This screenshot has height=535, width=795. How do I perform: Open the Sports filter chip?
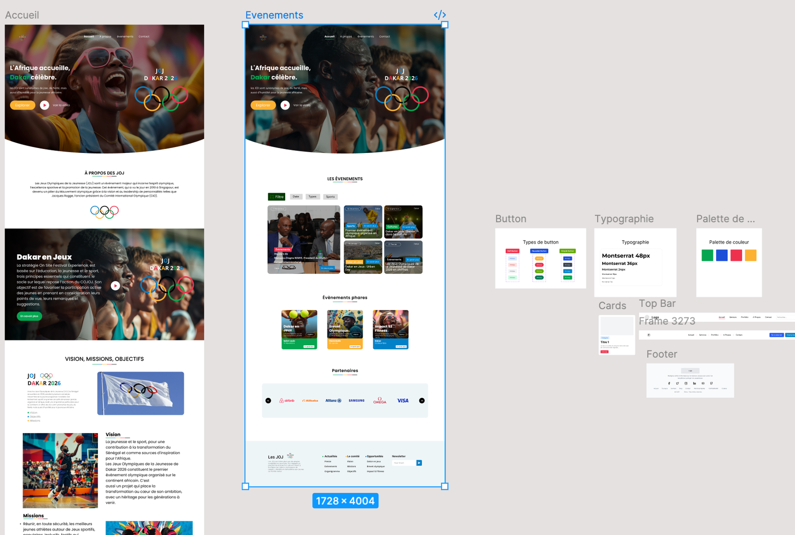coord(330,197)
